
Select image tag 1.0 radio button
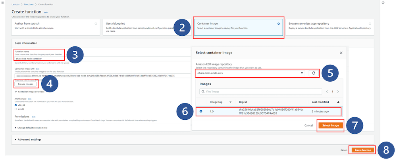click(201, 111)
